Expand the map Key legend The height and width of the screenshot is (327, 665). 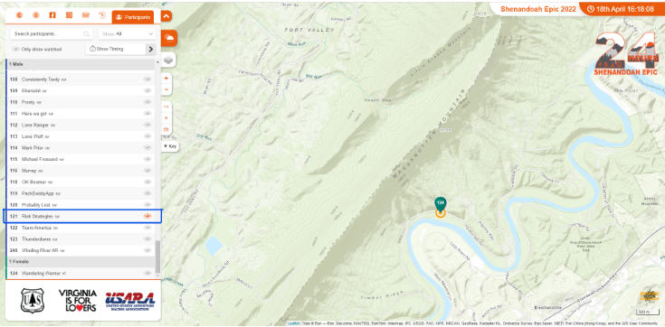point(170,146)
